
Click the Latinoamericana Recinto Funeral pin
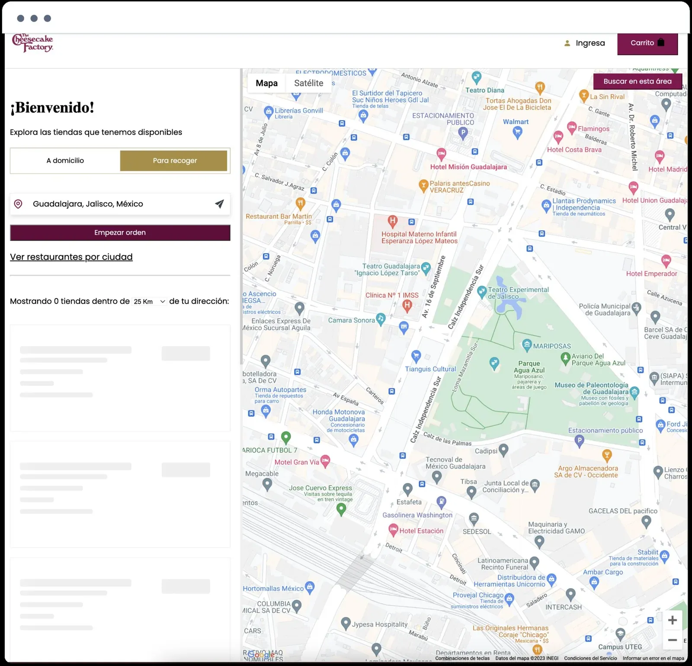(x=534, y=562)
